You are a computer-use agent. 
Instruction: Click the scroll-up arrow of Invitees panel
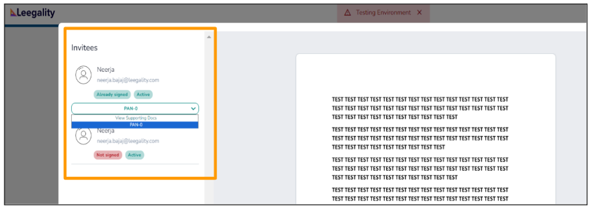(209, 37)
